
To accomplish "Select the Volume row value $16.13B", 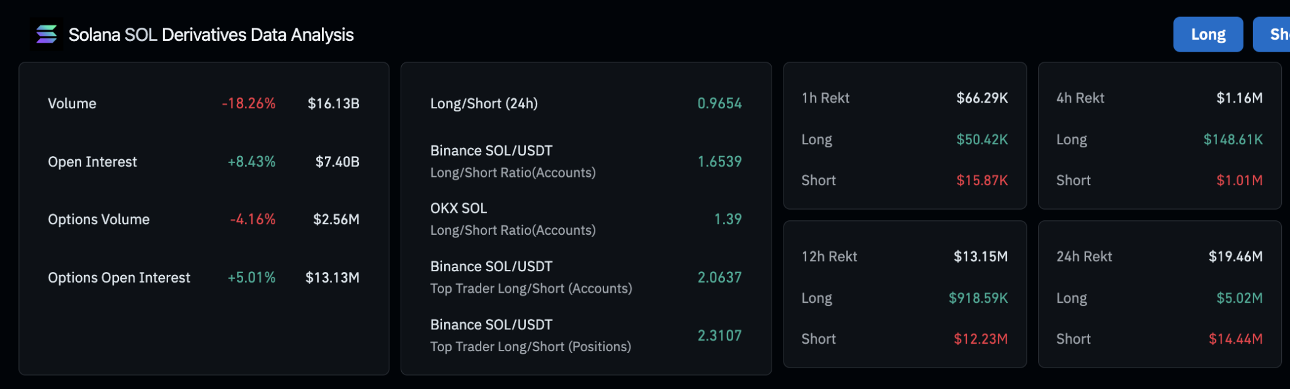I will pyautogui.click(x=333, y=104).
